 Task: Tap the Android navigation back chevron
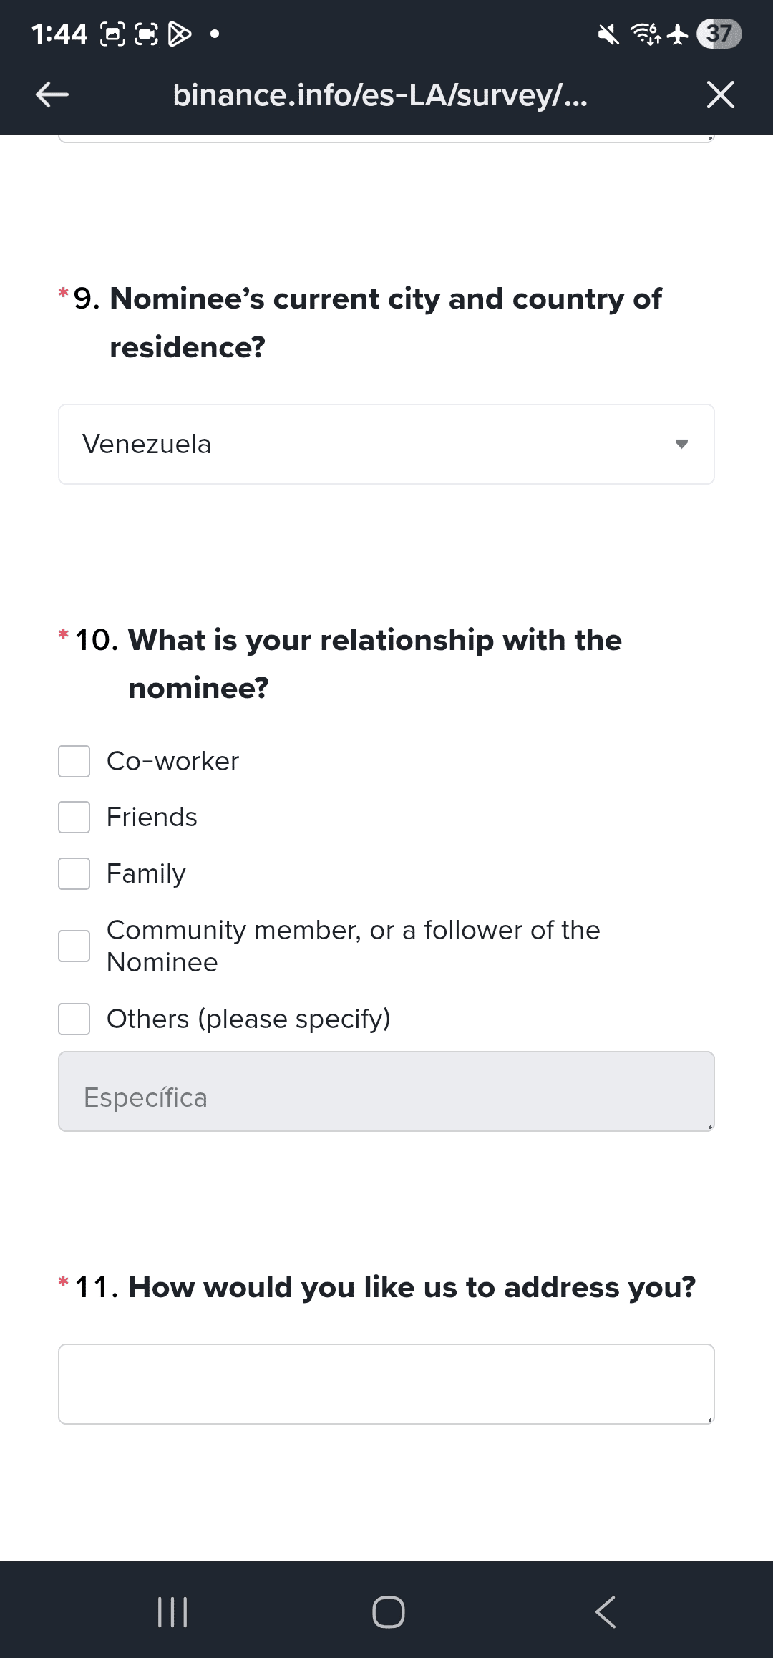click(x=605, y=1611)
